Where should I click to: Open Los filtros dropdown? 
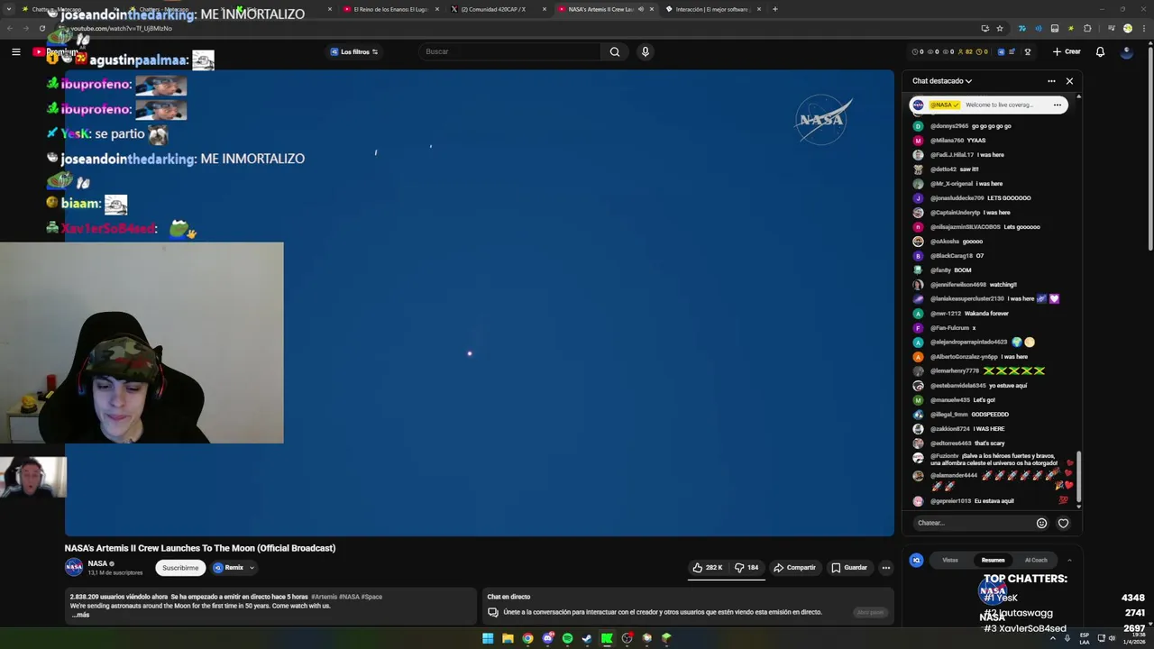354,51
